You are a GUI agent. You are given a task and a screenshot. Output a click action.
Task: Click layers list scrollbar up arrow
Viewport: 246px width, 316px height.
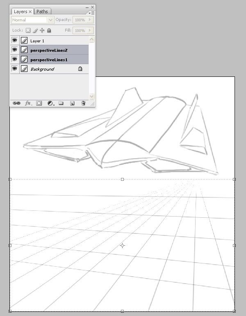pyautogui.click(x=91, y=39)
